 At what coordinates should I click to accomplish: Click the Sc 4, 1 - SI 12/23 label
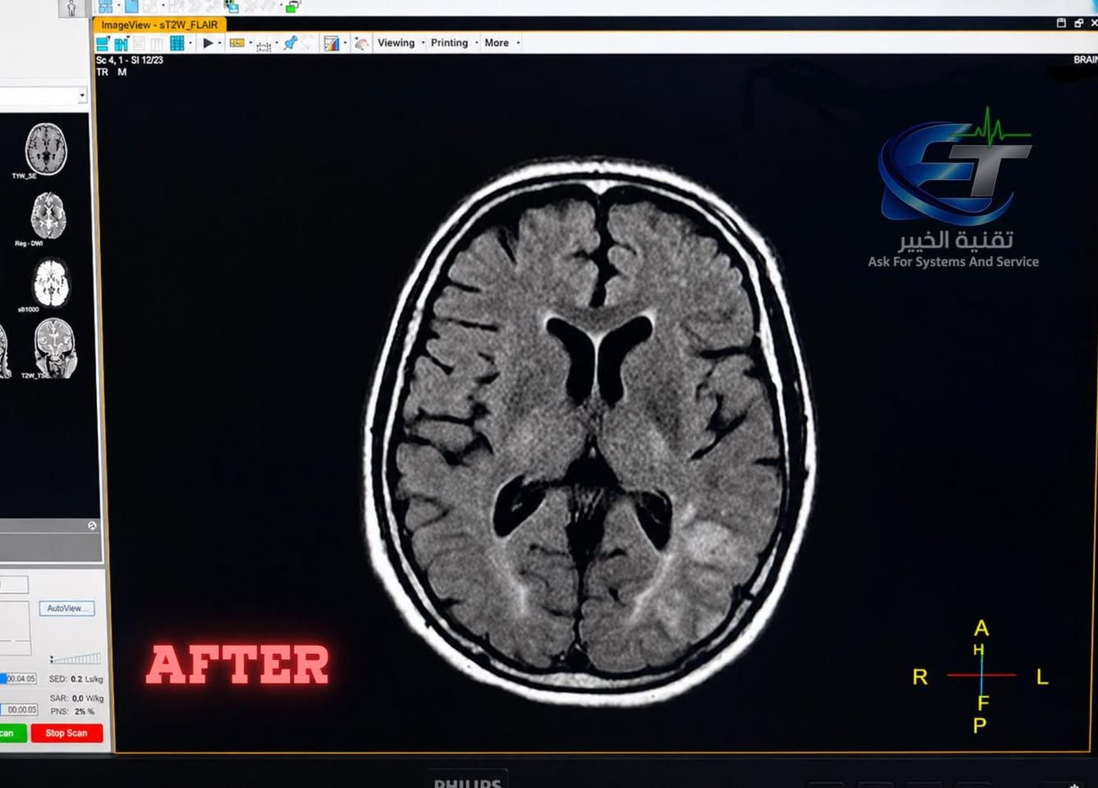point(130,60)
